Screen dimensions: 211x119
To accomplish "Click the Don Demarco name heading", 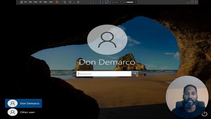I will [x=107, y=62].
